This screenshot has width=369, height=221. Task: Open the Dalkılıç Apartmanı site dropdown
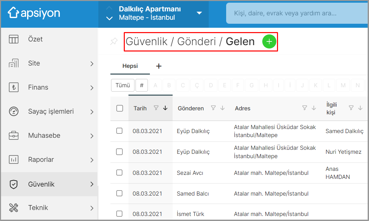click(x=199, y=13)
